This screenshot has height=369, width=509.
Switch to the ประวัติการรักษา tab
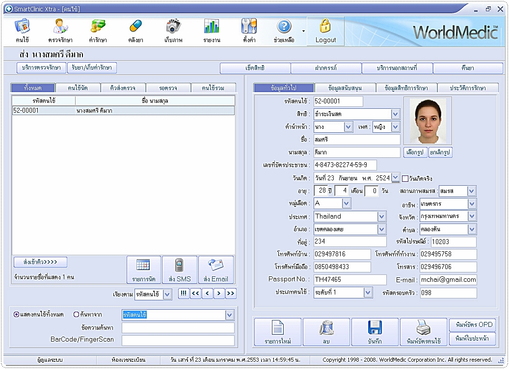click(468, 88)
